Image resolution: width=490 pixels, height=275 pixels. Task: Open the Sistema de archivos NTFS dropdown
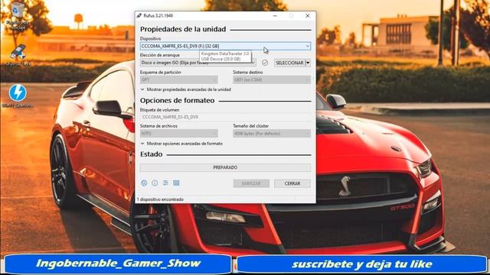(178, 134)
